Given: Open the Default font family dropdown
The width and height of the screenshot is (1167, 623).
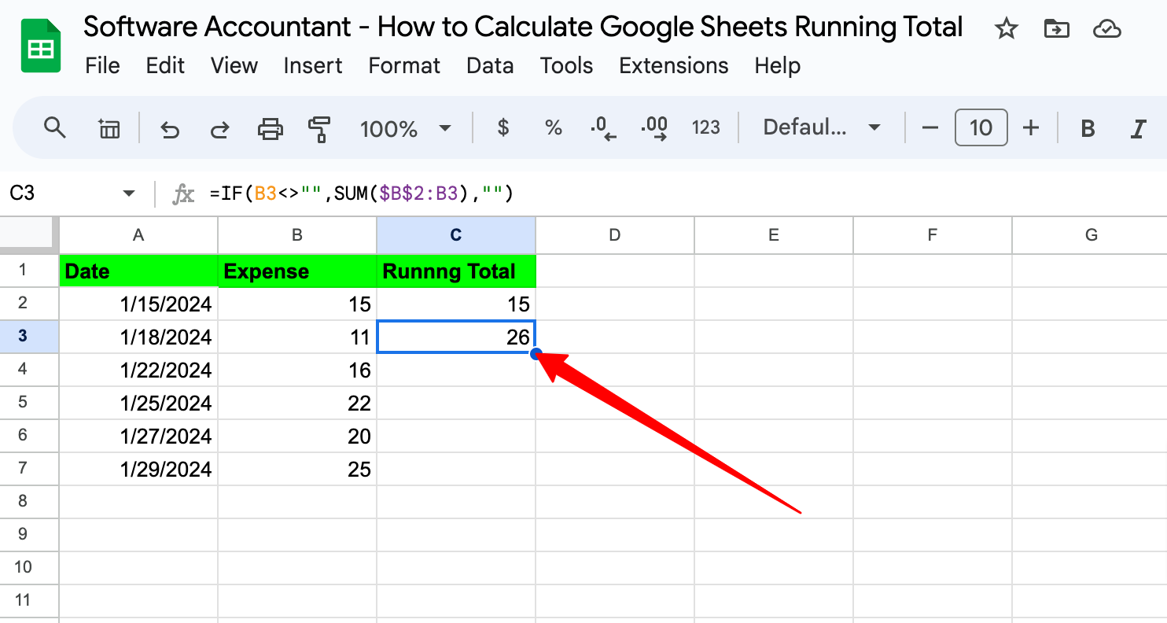Looking at the screenshot, I should point(821,127).
